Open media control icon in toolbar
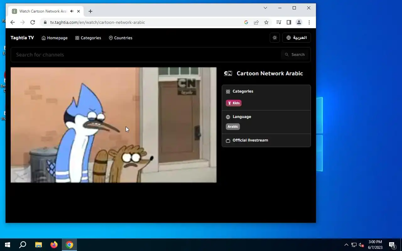Viewport: 402px width, 251px height. 279,22
